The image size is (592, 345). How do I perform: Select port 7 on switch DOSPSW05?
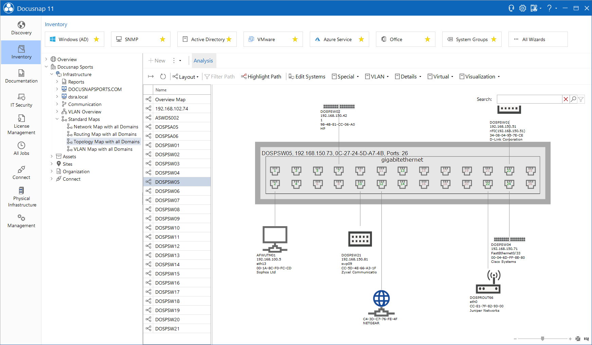click(x=339, y=170)
